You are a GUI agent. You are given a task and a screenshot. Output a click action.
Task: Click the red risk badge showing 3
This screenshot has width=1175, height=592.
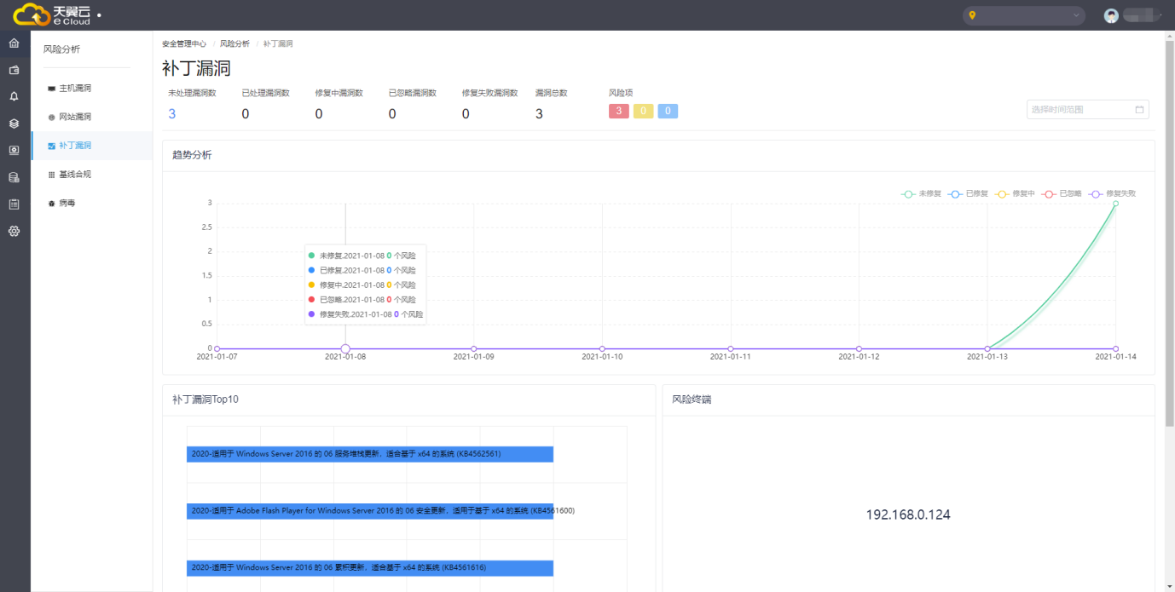(x=618, y=112)
